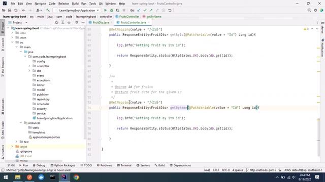
Task: Reload all from disk icon
Action: point(16,10)
